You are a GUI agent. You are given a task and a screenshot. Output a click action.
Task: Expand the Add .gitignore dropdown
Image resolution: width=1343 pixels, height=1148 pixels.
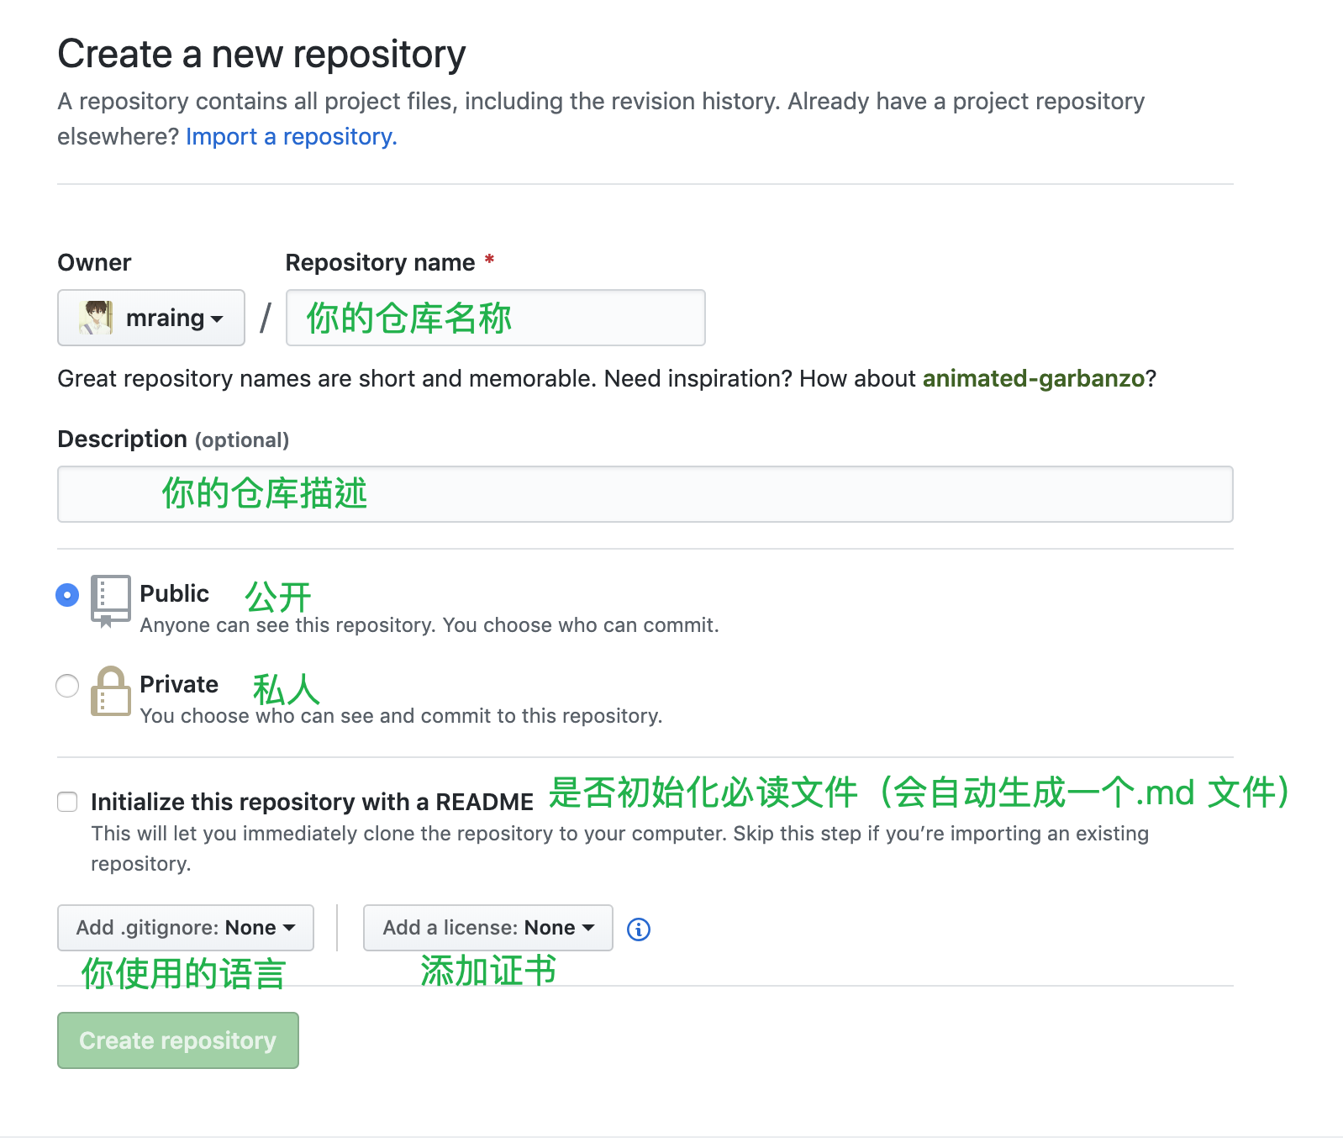(x=185, y=928)
